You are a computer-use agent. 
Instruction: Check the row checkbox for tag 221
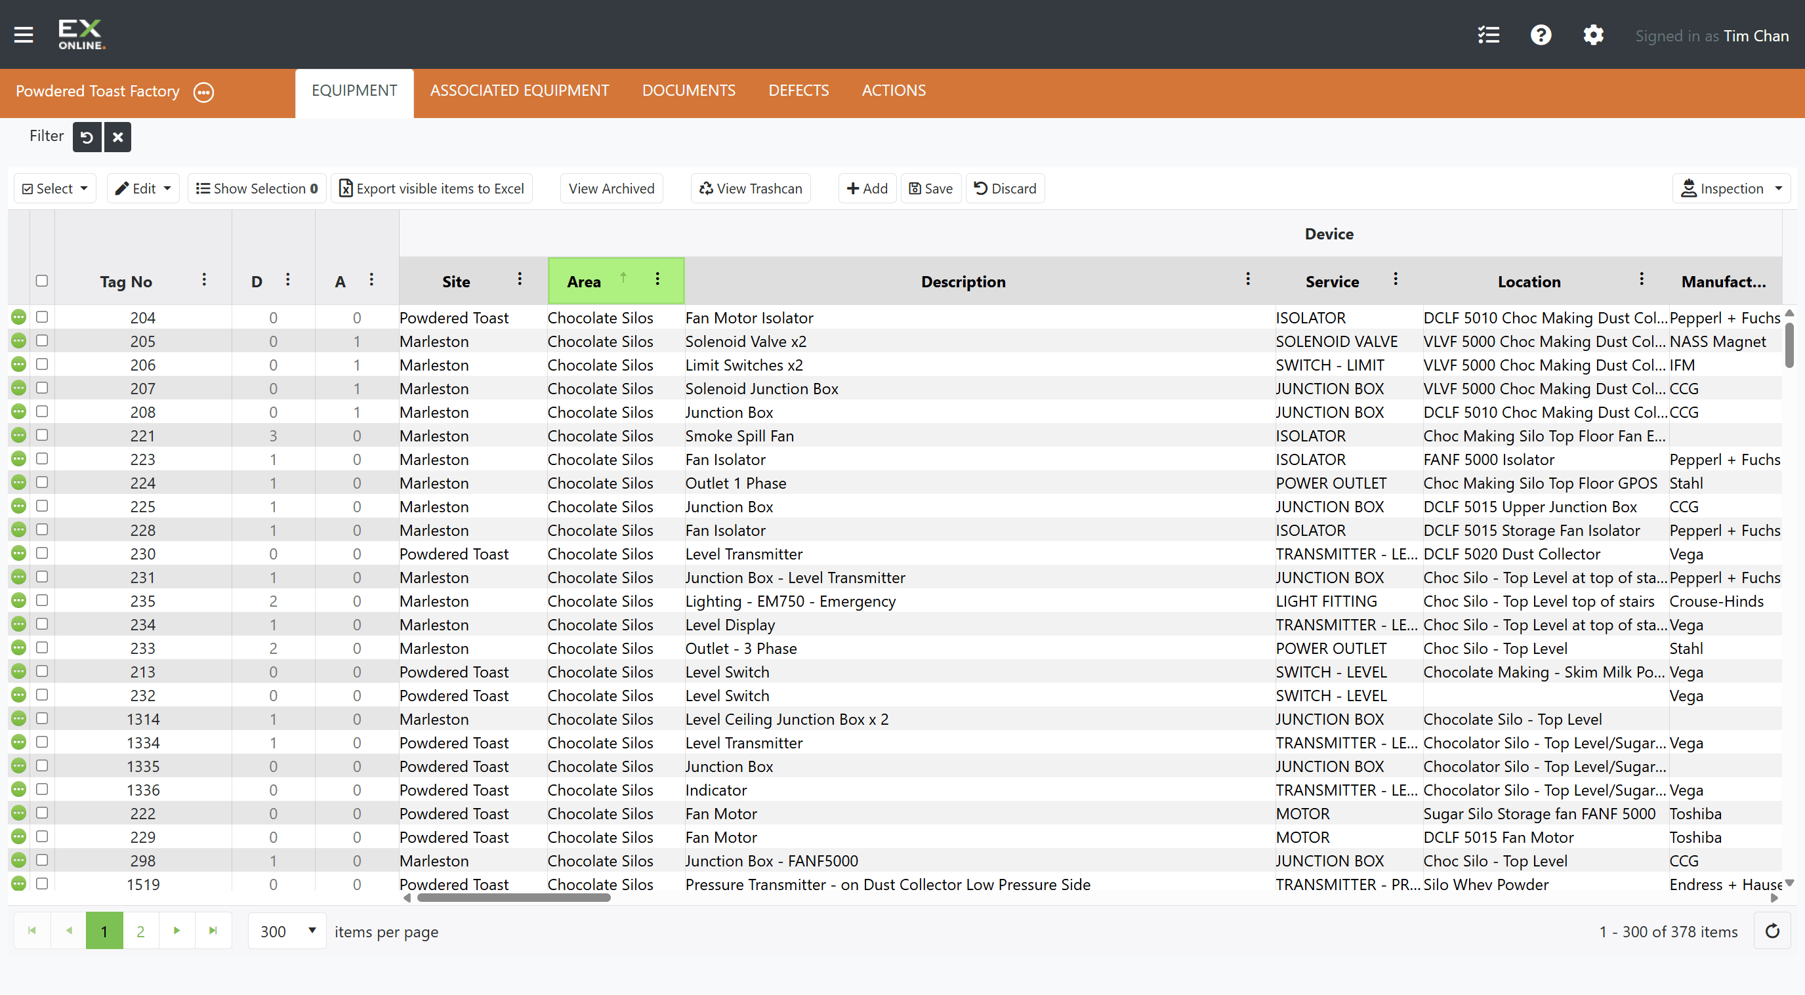(x=42, y=435)
